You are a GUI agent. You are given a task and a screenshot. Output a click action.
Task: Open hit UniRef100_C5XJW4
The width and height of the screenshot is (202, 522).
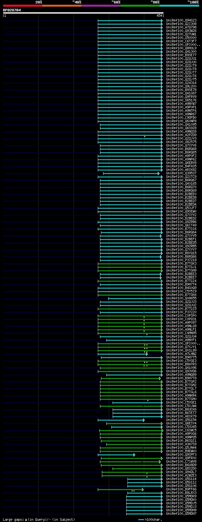pos(181,406)
